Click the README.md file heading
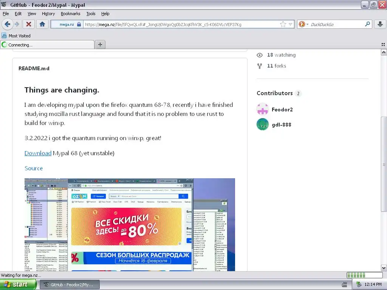The width and height of the screenshot is (387, 290). tap(34, 68)
